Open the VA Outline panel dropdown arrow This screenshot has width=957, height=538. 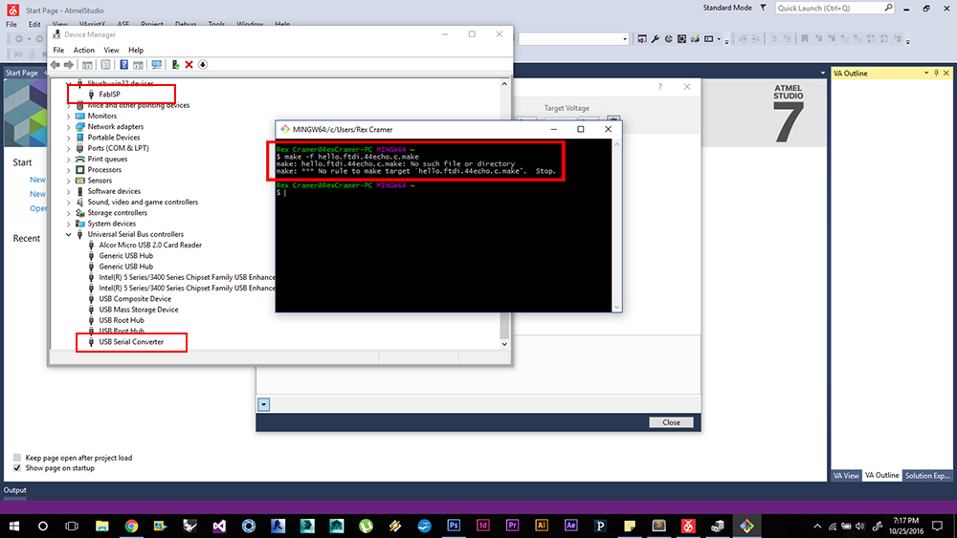(925, 74)
